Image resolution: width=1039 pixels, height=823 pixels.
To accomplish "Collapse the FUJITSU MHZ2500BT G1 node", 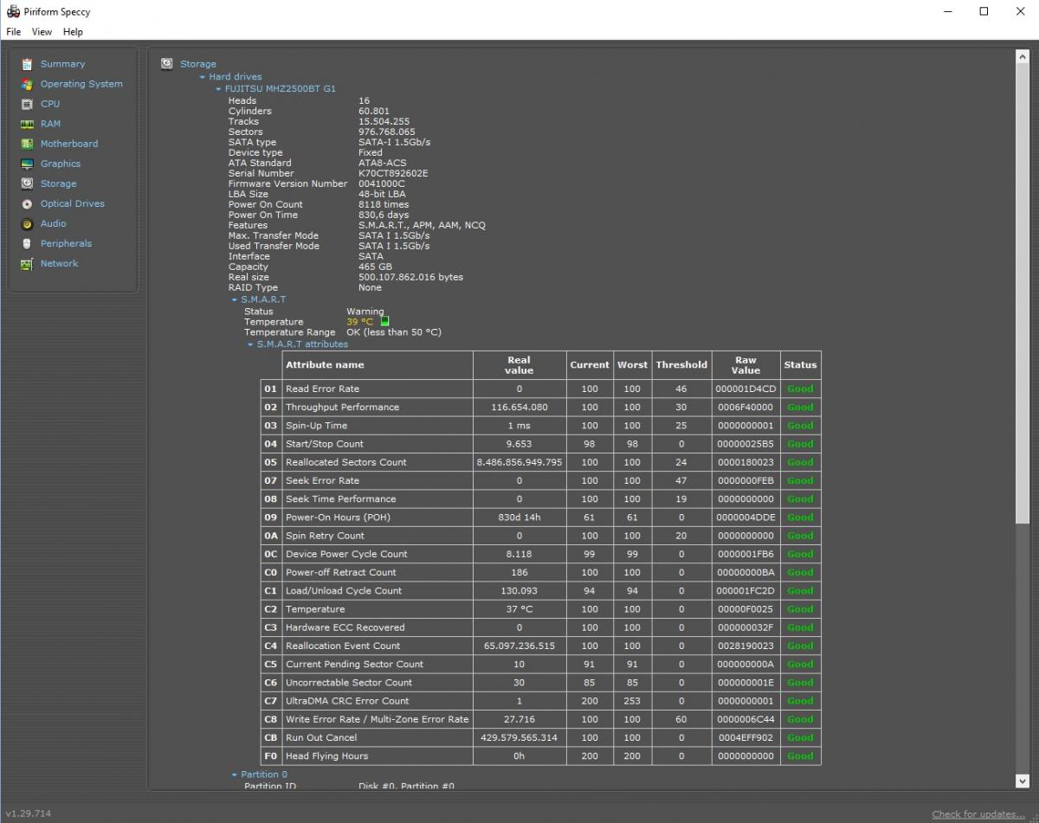I will (x=218, y=88).
